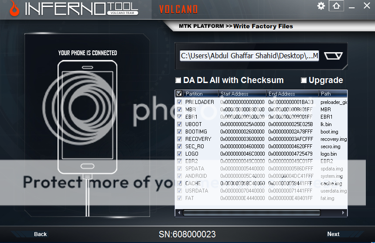The image size is (375, 243).
Task: Open the settings gear icon
Action: (x=321, y=6)
